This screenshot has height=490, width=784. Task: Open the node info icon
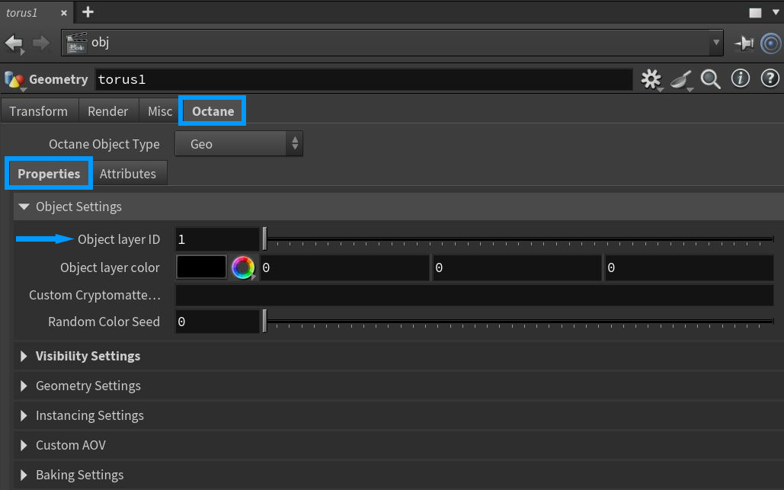[x=741, y=78]
